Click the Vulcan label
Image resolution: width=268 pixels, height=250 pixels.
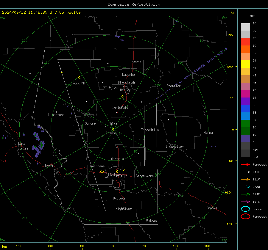click(x=151, y=221)
